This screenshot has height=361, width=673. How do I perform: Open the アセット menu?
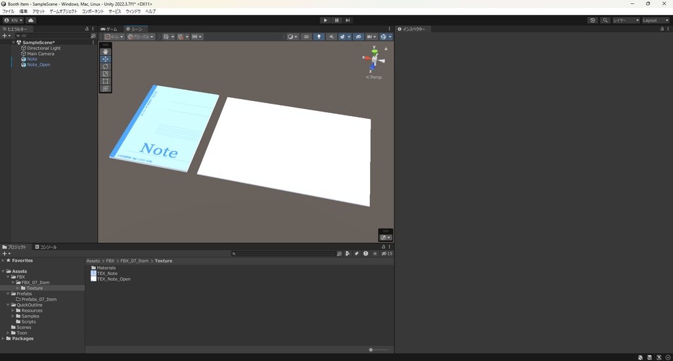39,12
